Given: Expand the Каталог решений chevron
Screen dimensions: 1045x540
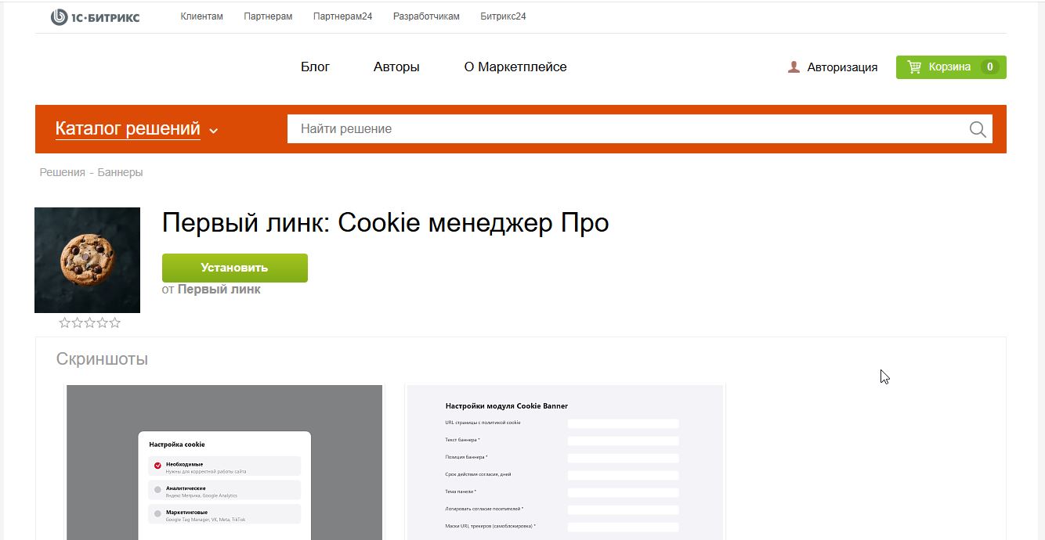Looking at the screenshot, I should click(x=213, y=131).
